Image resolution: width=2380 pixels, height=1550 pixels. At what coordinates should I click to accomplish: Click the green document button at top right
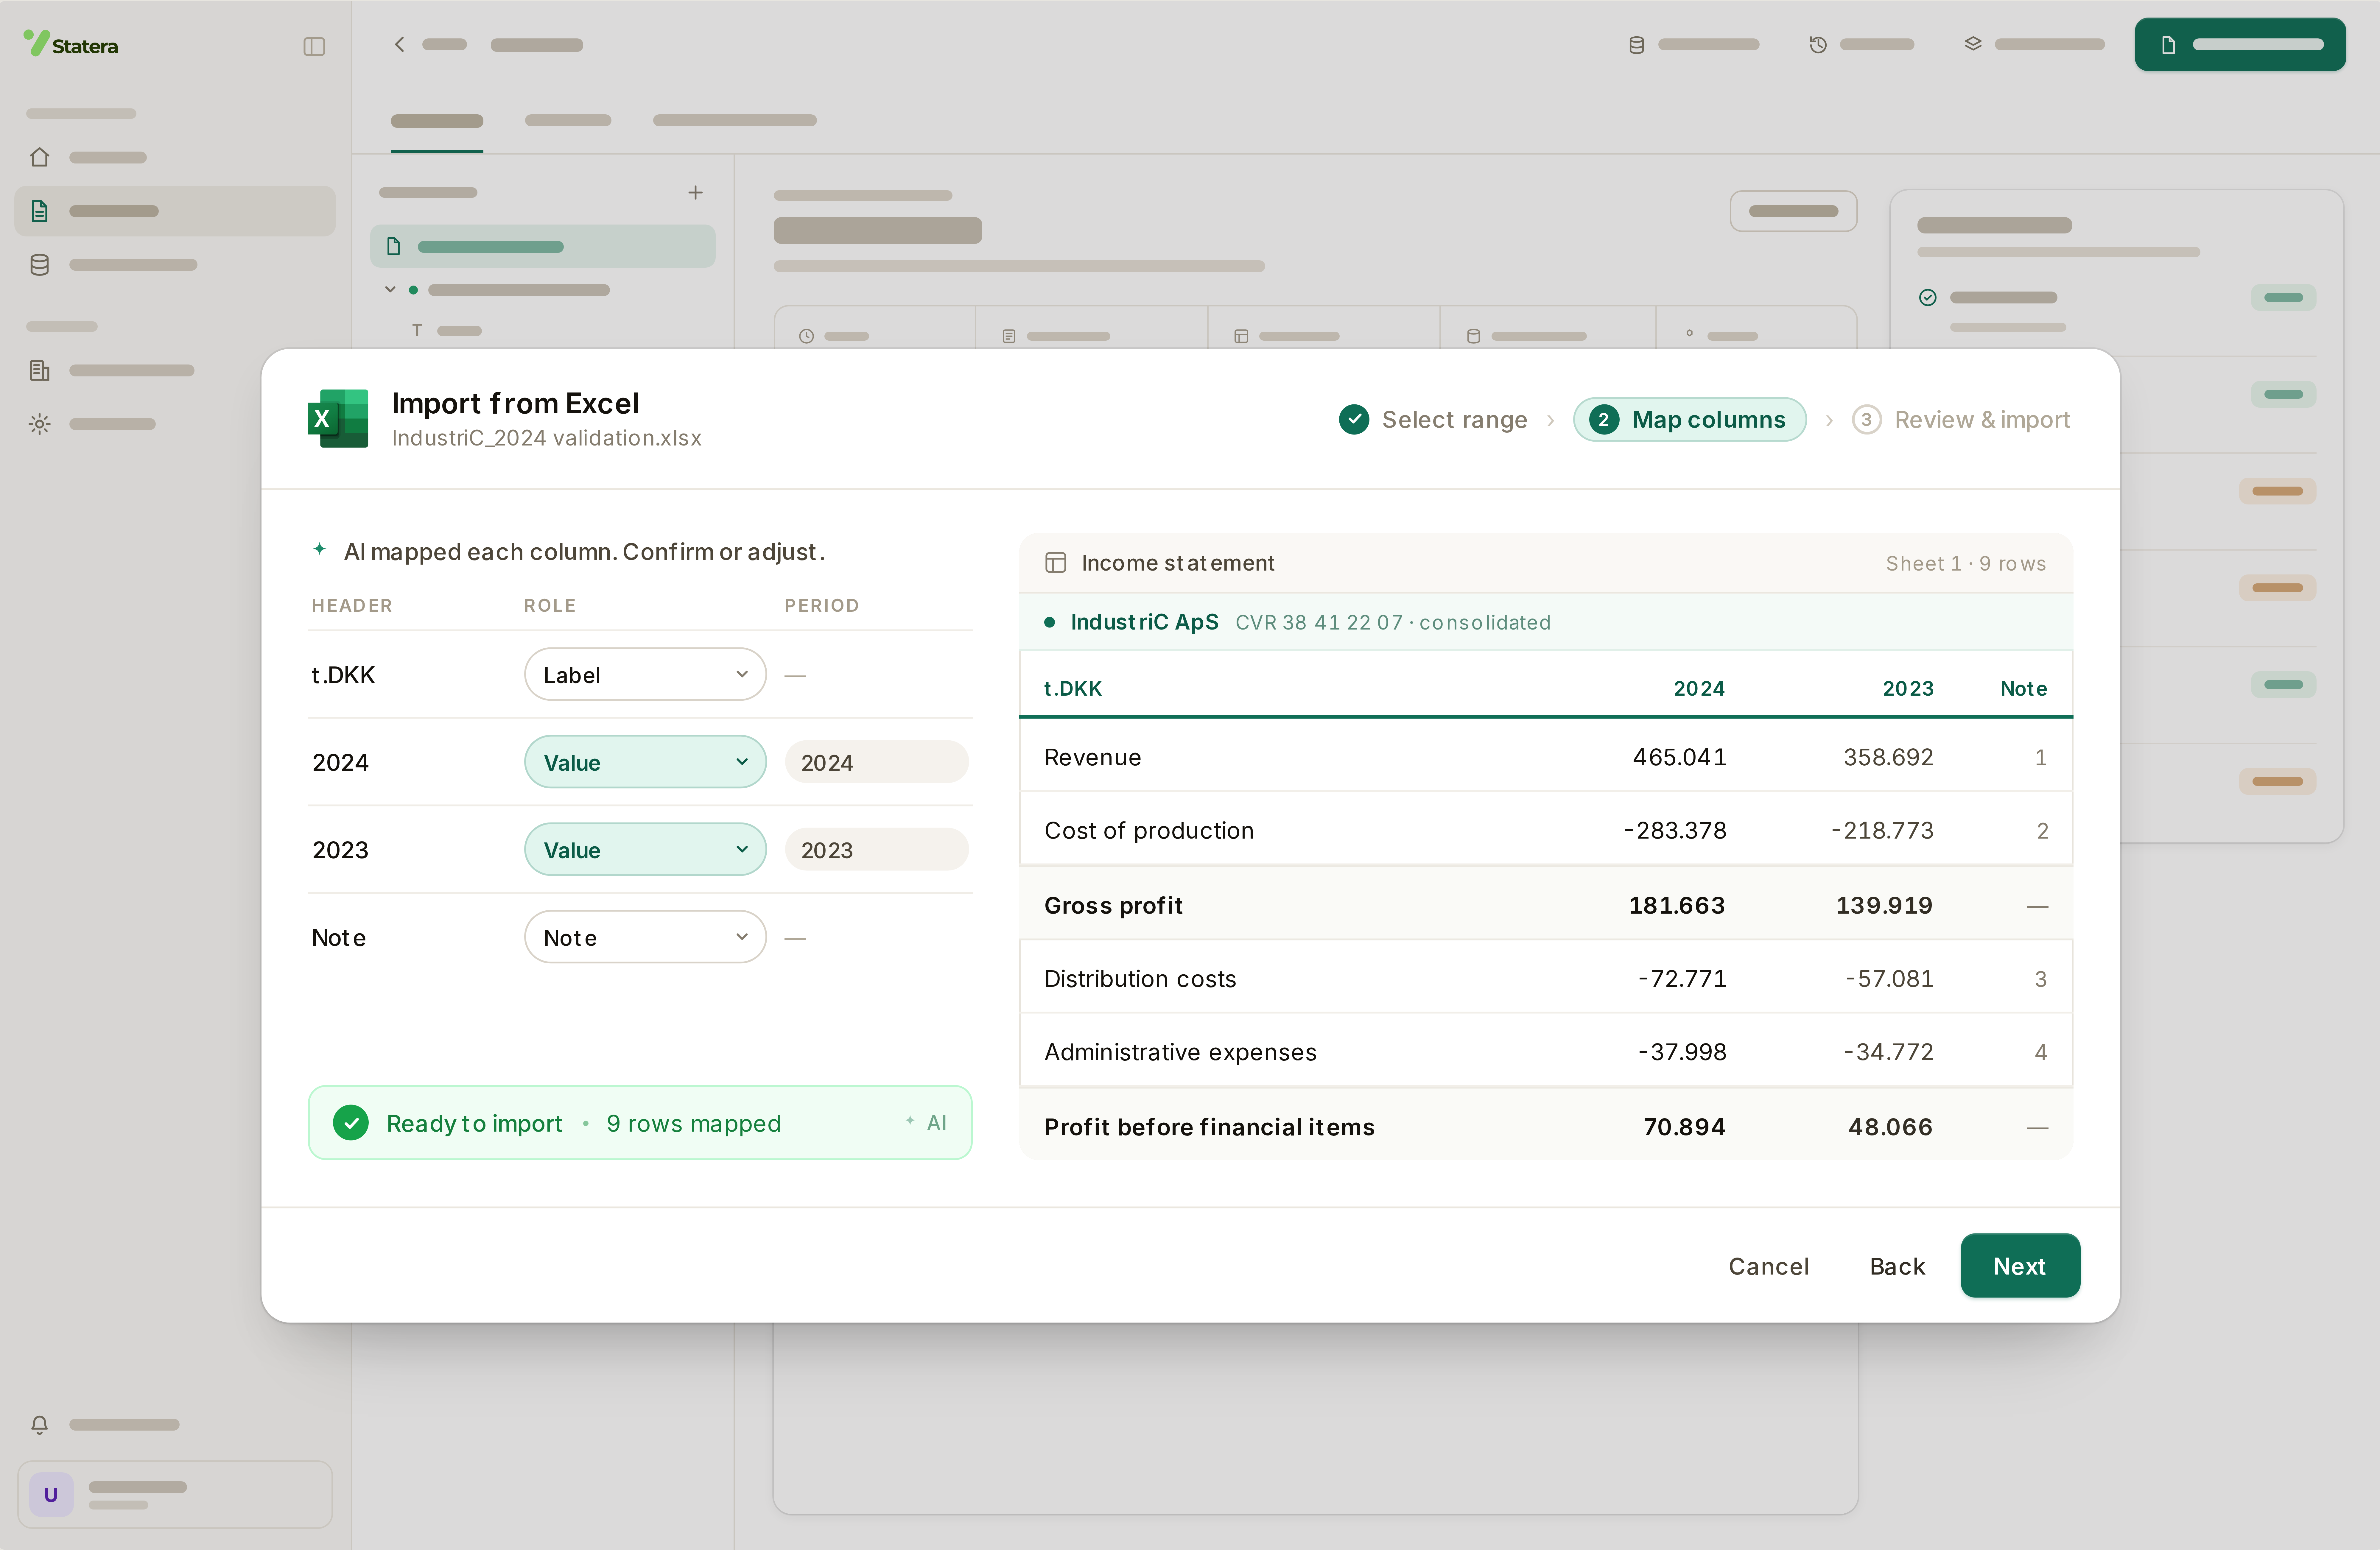2240,44
